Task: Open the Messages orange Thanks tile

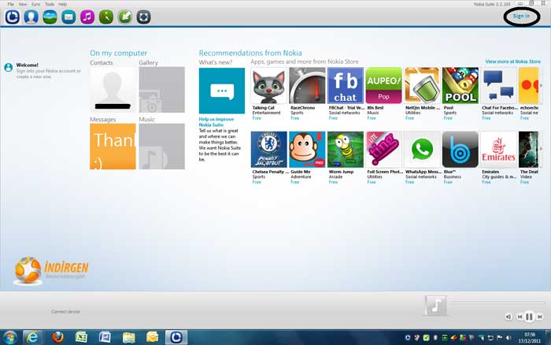Action: 113,147
